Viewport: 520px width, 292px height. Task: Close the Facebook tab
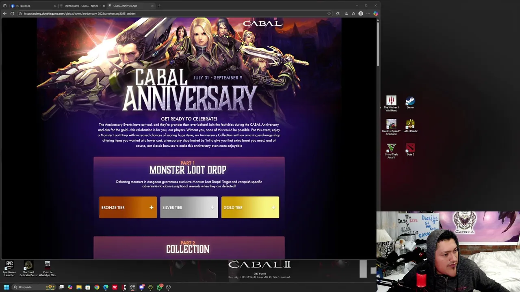(x=55, y=6)
